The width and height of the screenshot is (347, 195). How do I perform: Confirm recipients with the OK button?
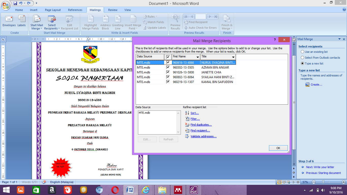pyautogui.click(x=278, y=148)
